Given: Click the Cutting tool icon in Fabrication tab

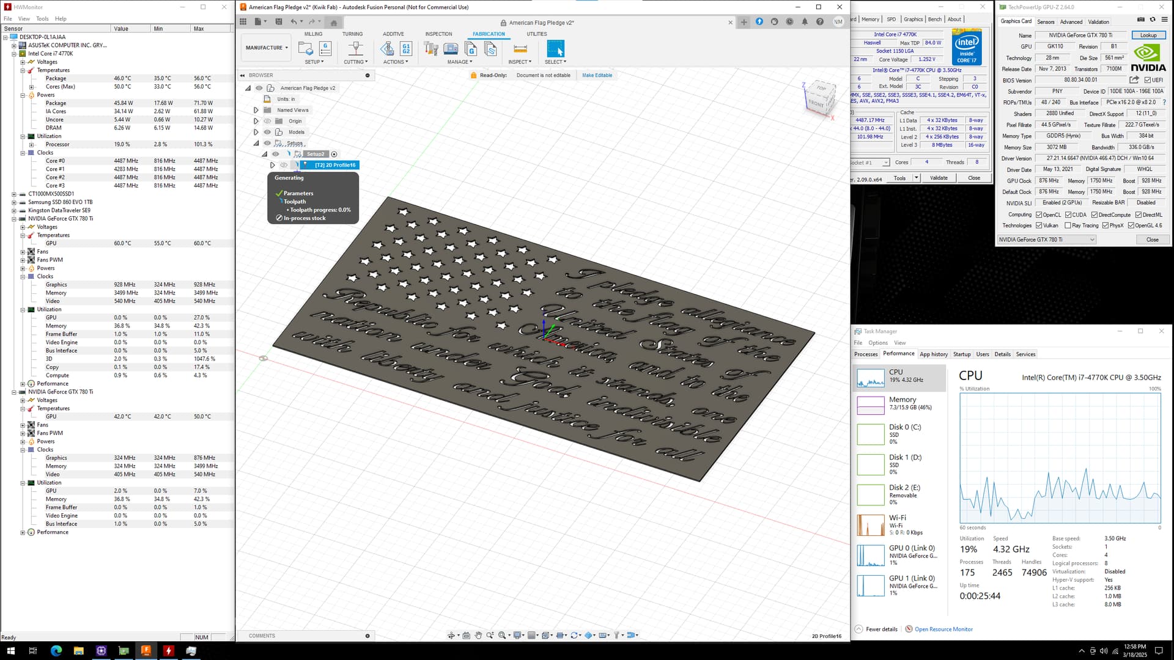Looking at the screenshot, I should (x=355, y=48).
